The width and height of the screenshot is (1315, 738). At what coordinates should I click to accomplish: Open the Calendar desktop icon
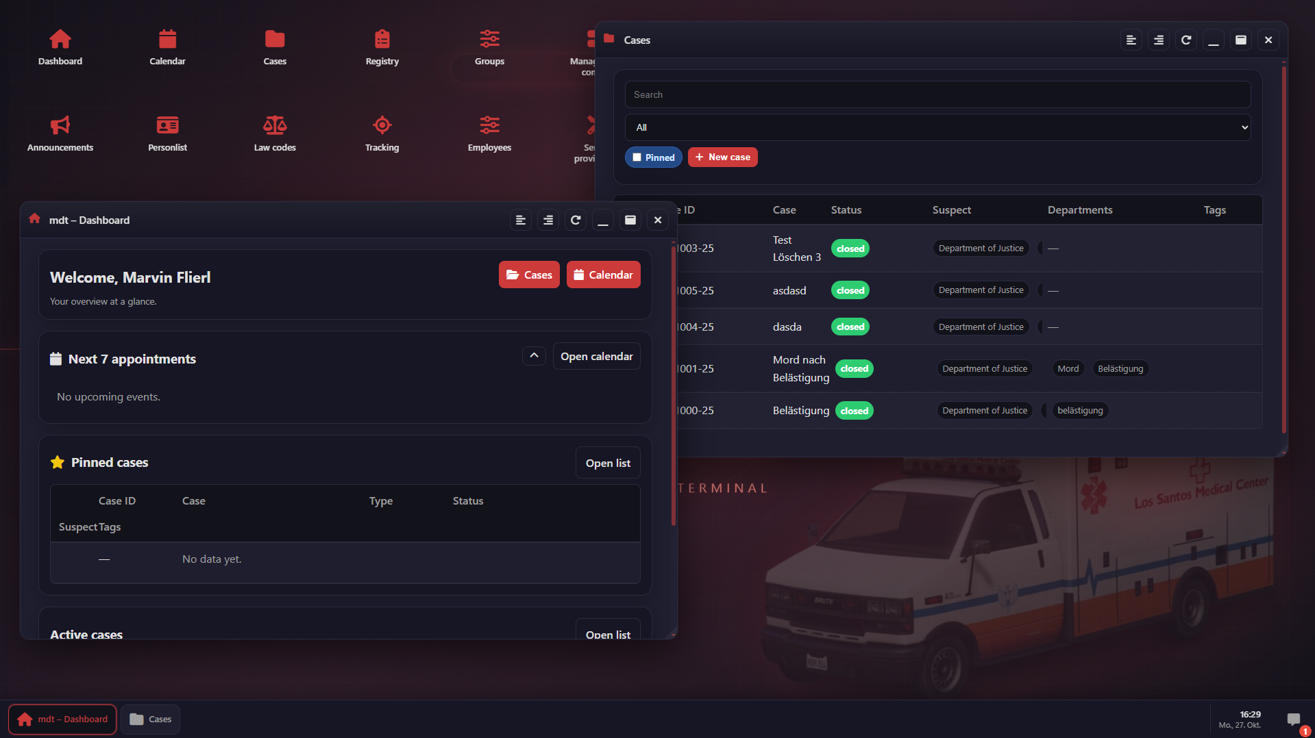click(x=167, y=47)
